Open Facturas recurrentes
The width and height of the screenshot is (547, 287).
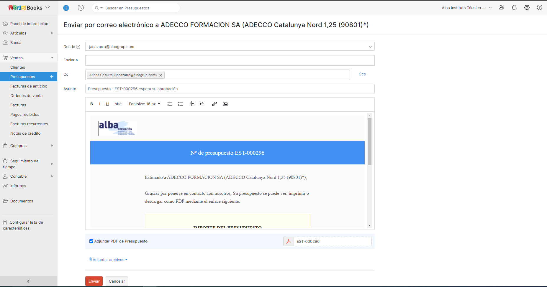point(29,124)
